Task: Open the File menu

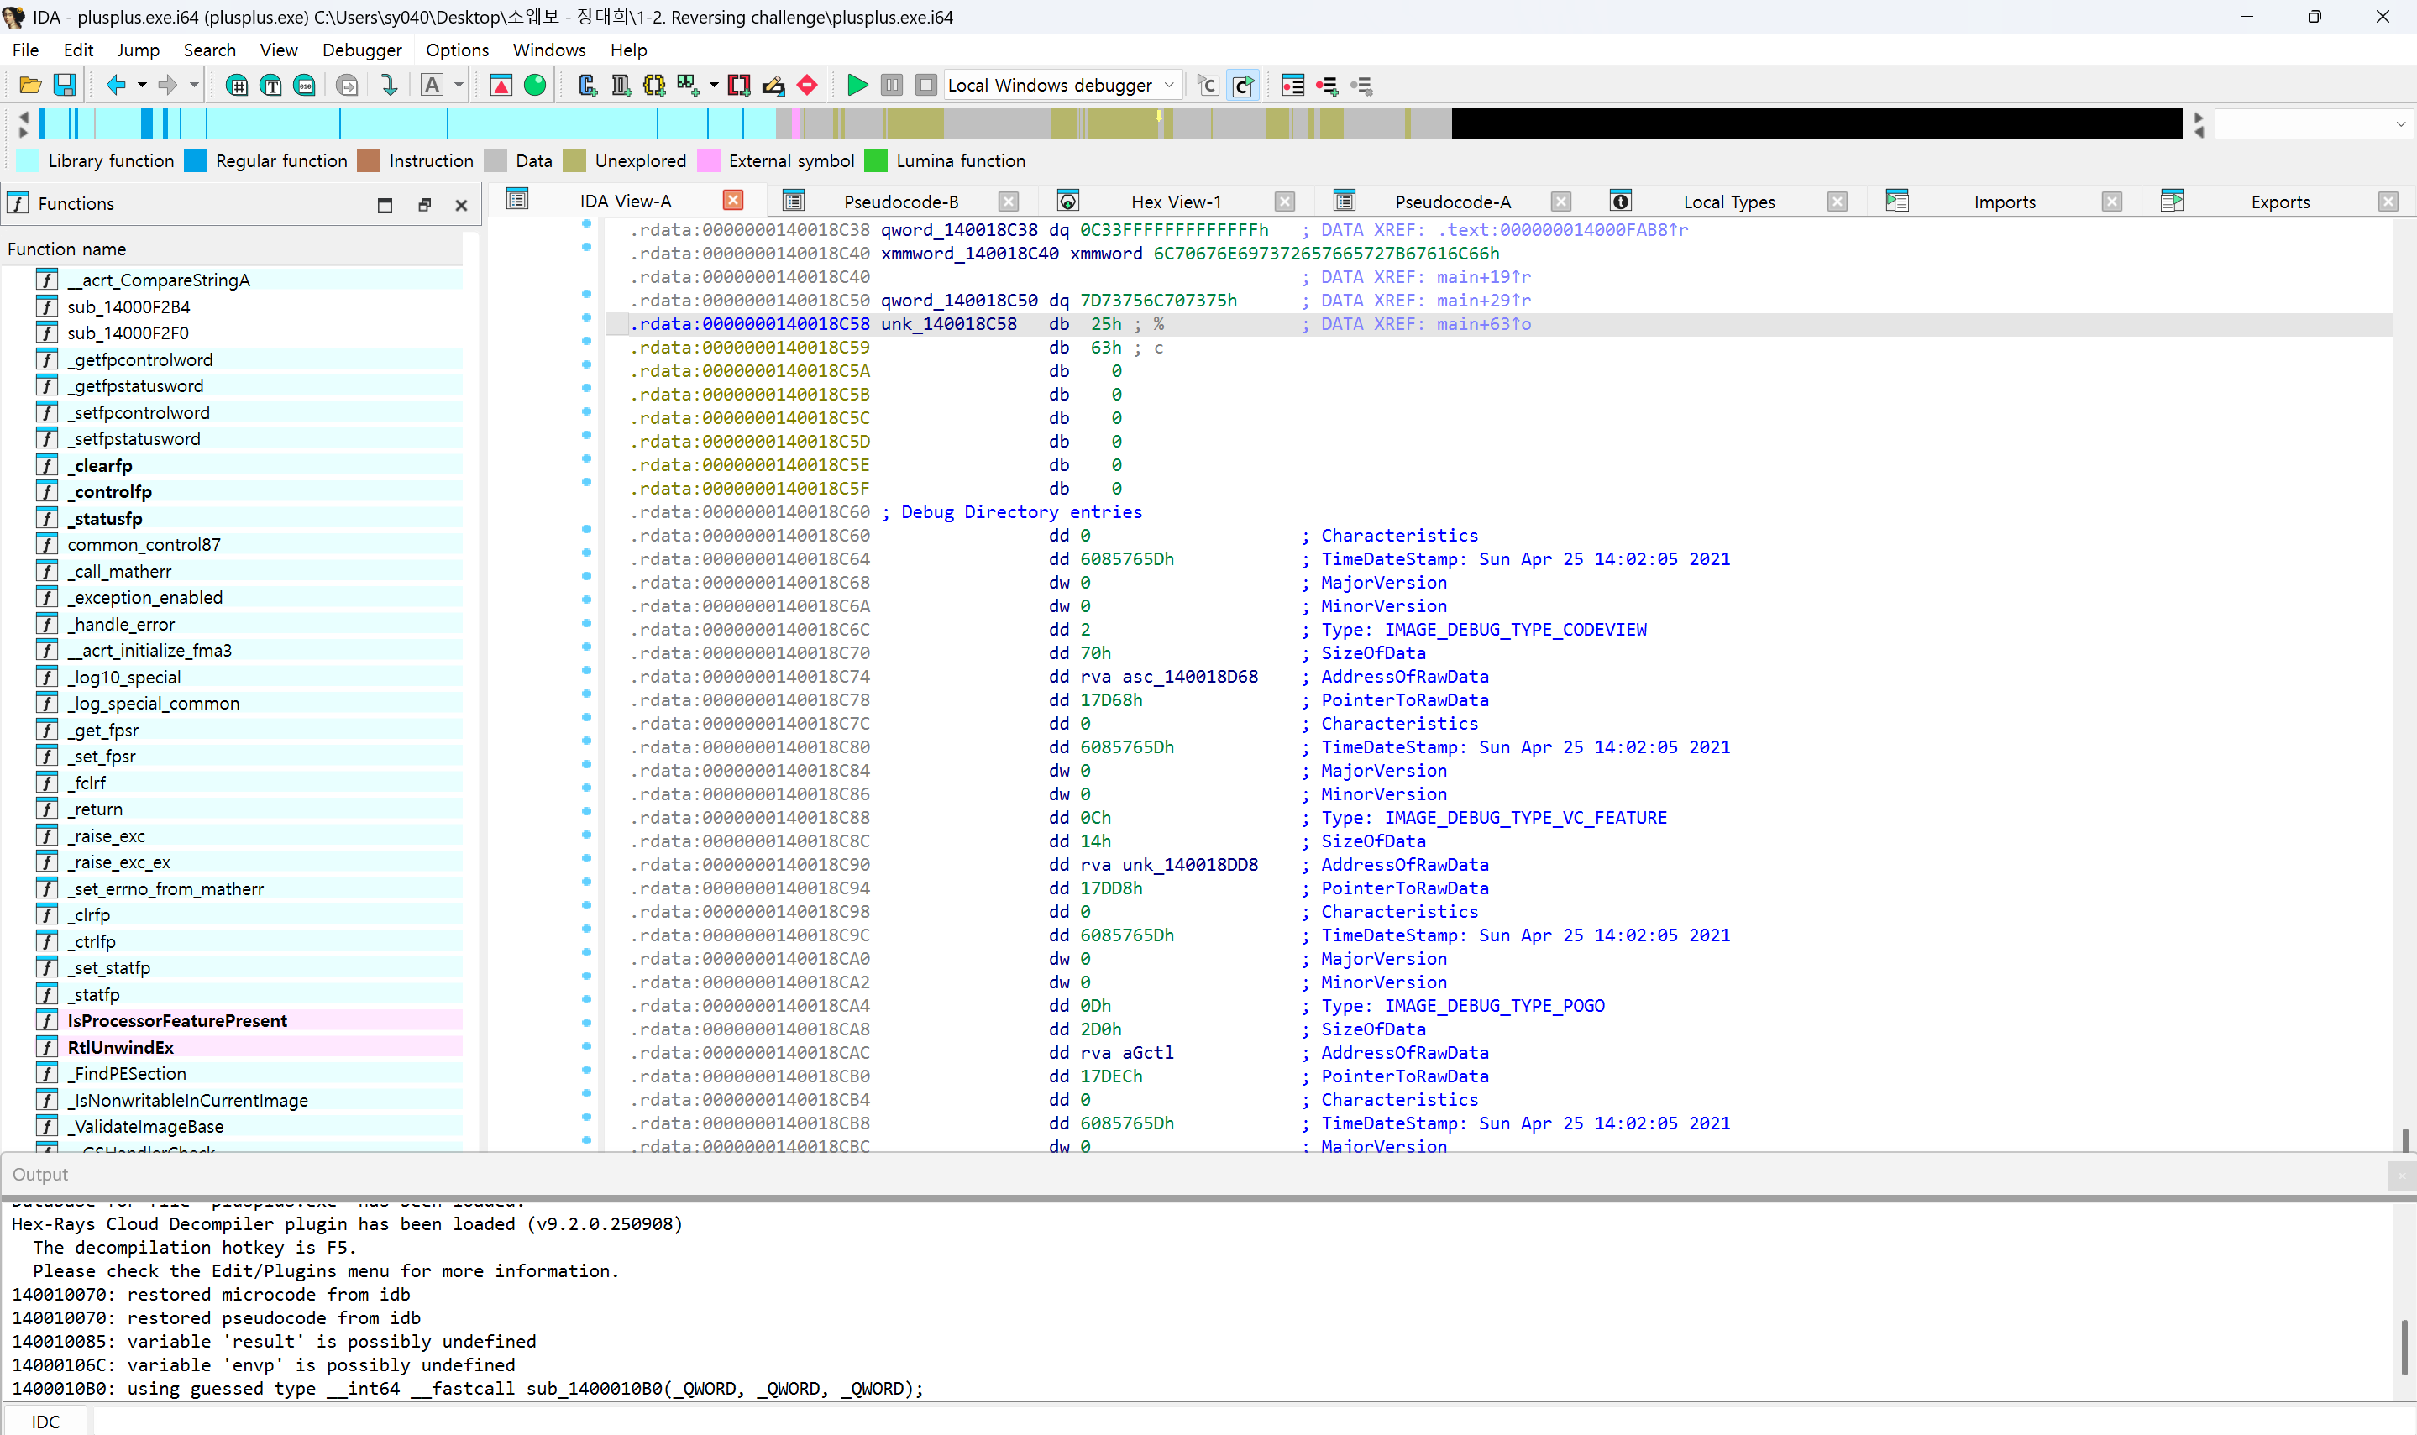Action: pos(25,50)
